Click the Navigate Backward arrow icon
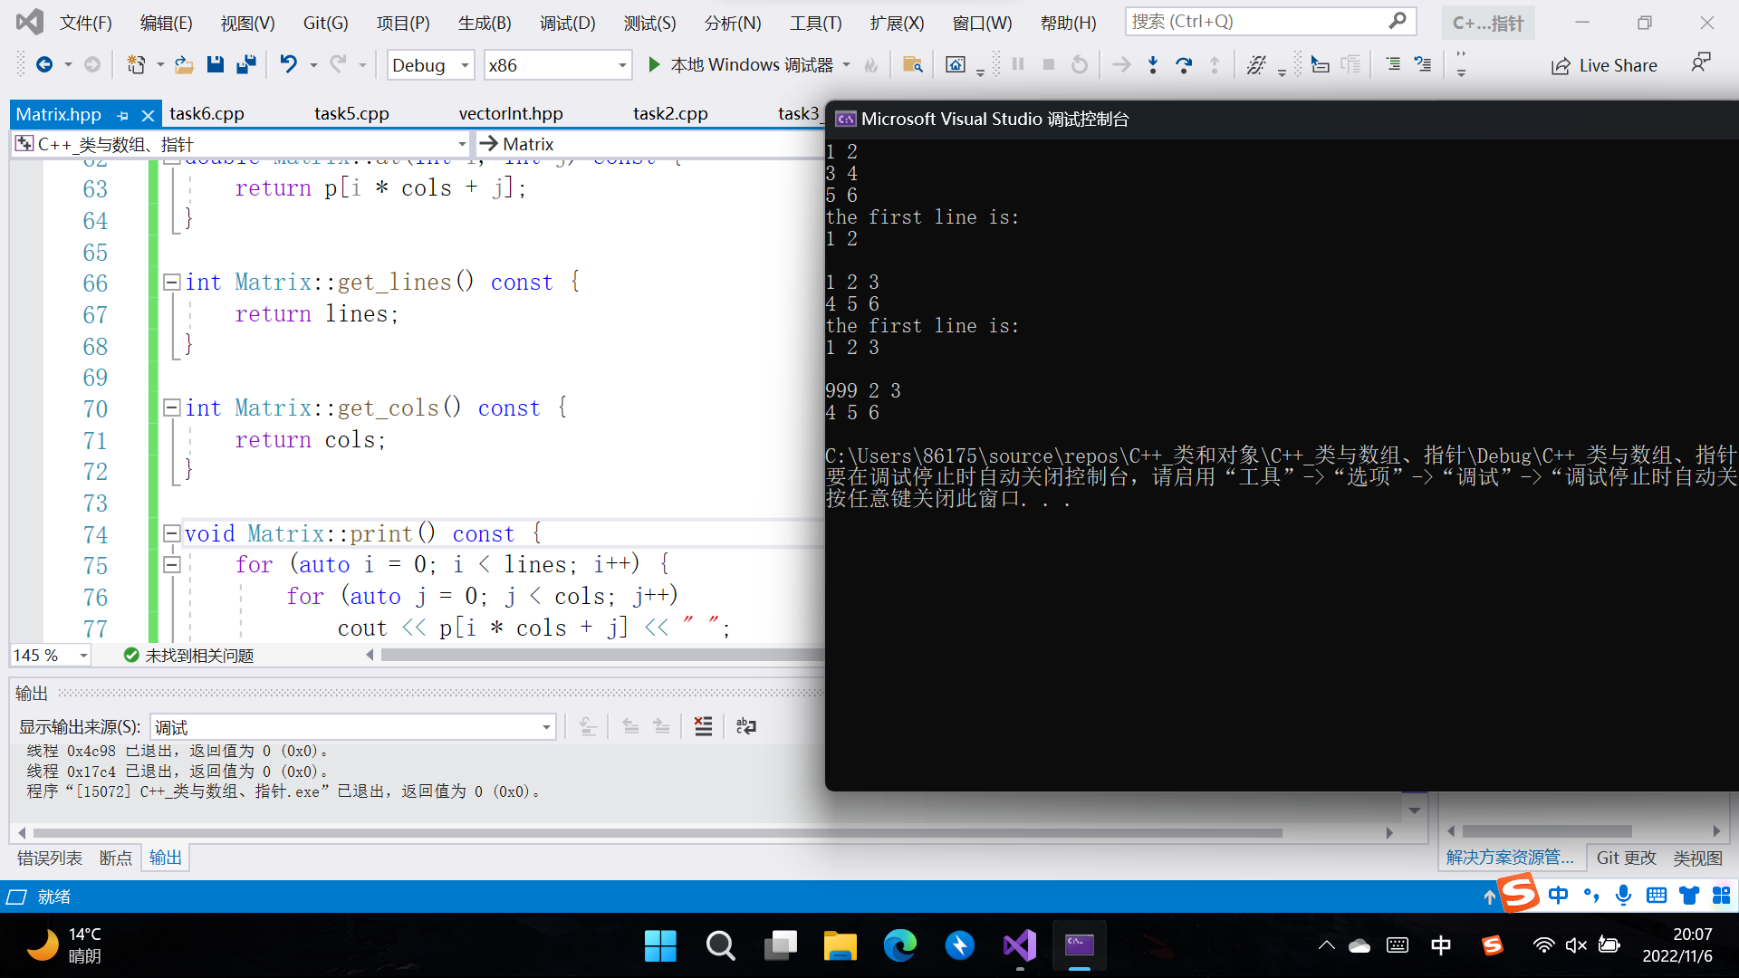Viewport: 1739px width, 978px height. coord(43,64)
